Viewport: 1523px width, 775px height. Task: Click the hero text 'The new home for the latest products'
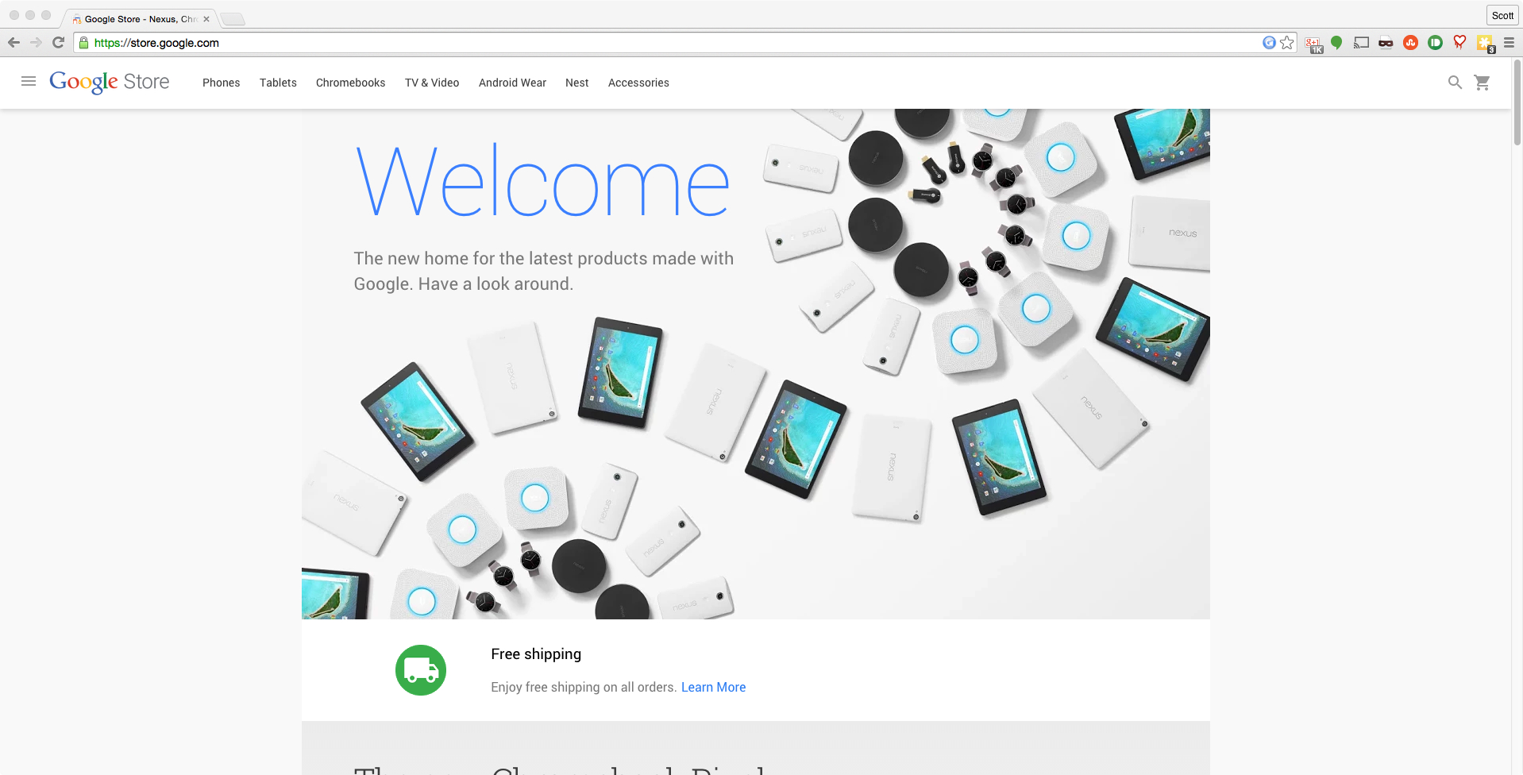coord(544,271)
